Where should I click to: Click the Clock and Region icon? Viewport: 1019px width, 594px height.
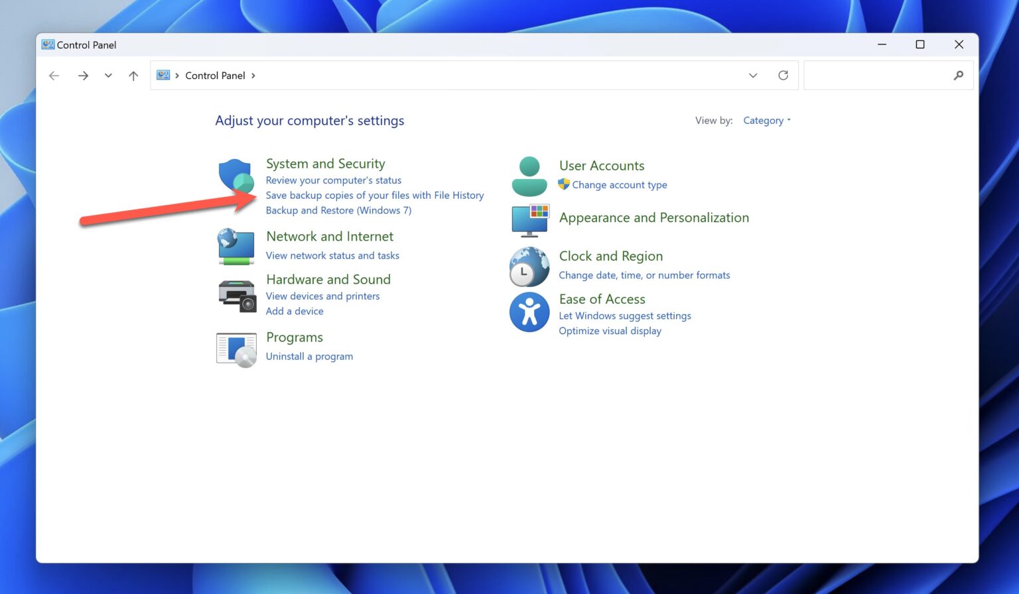(x=529, y=266)
